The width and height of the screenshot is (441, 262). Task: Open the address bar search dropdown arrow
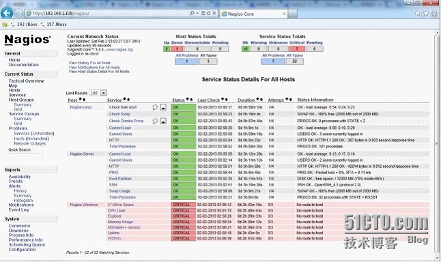click(197, 13)
